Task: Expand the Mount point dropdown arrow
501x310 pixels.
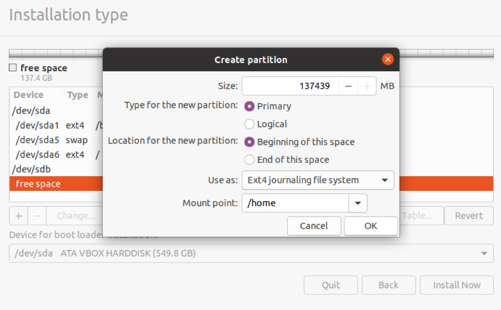Action: (357, 203)
